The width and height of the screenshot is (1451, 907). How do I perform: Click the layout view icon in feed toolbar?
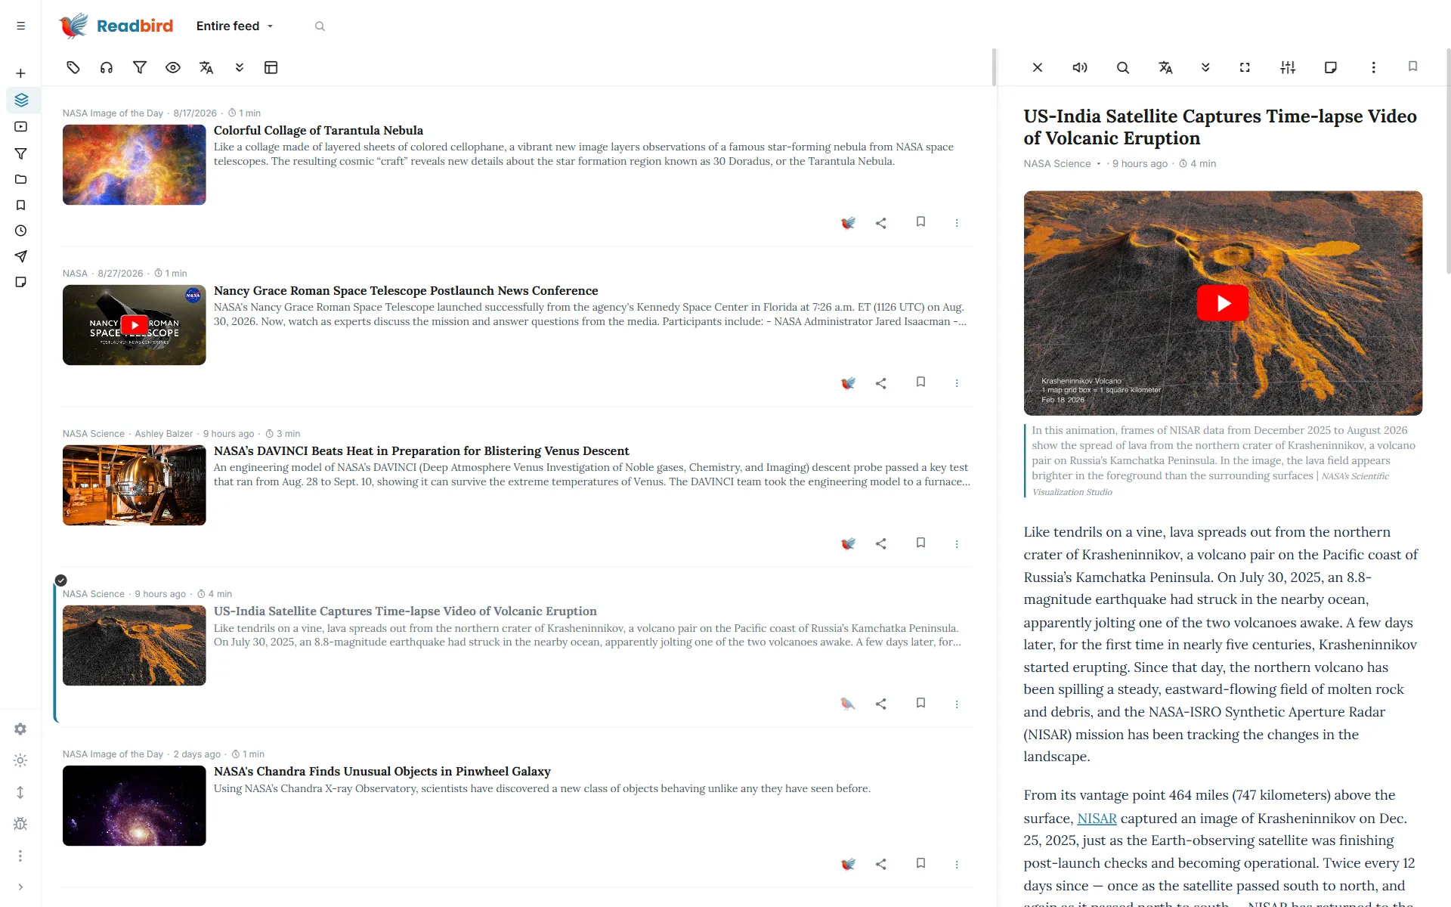271,67
